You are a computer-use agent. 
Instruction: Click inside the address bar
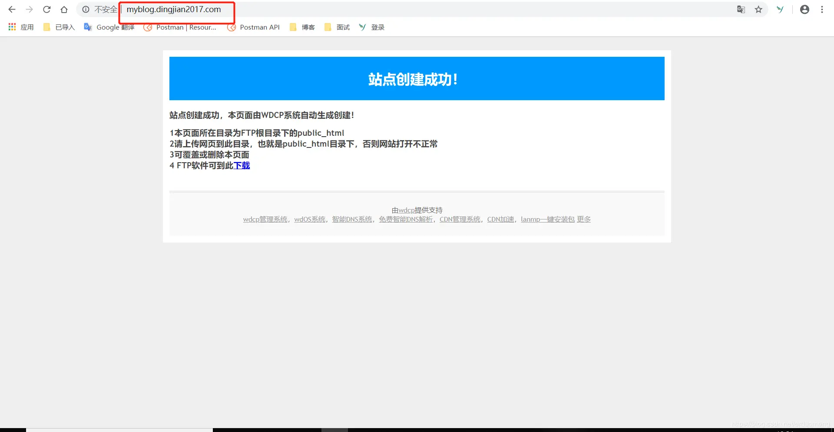click(174, 10)
